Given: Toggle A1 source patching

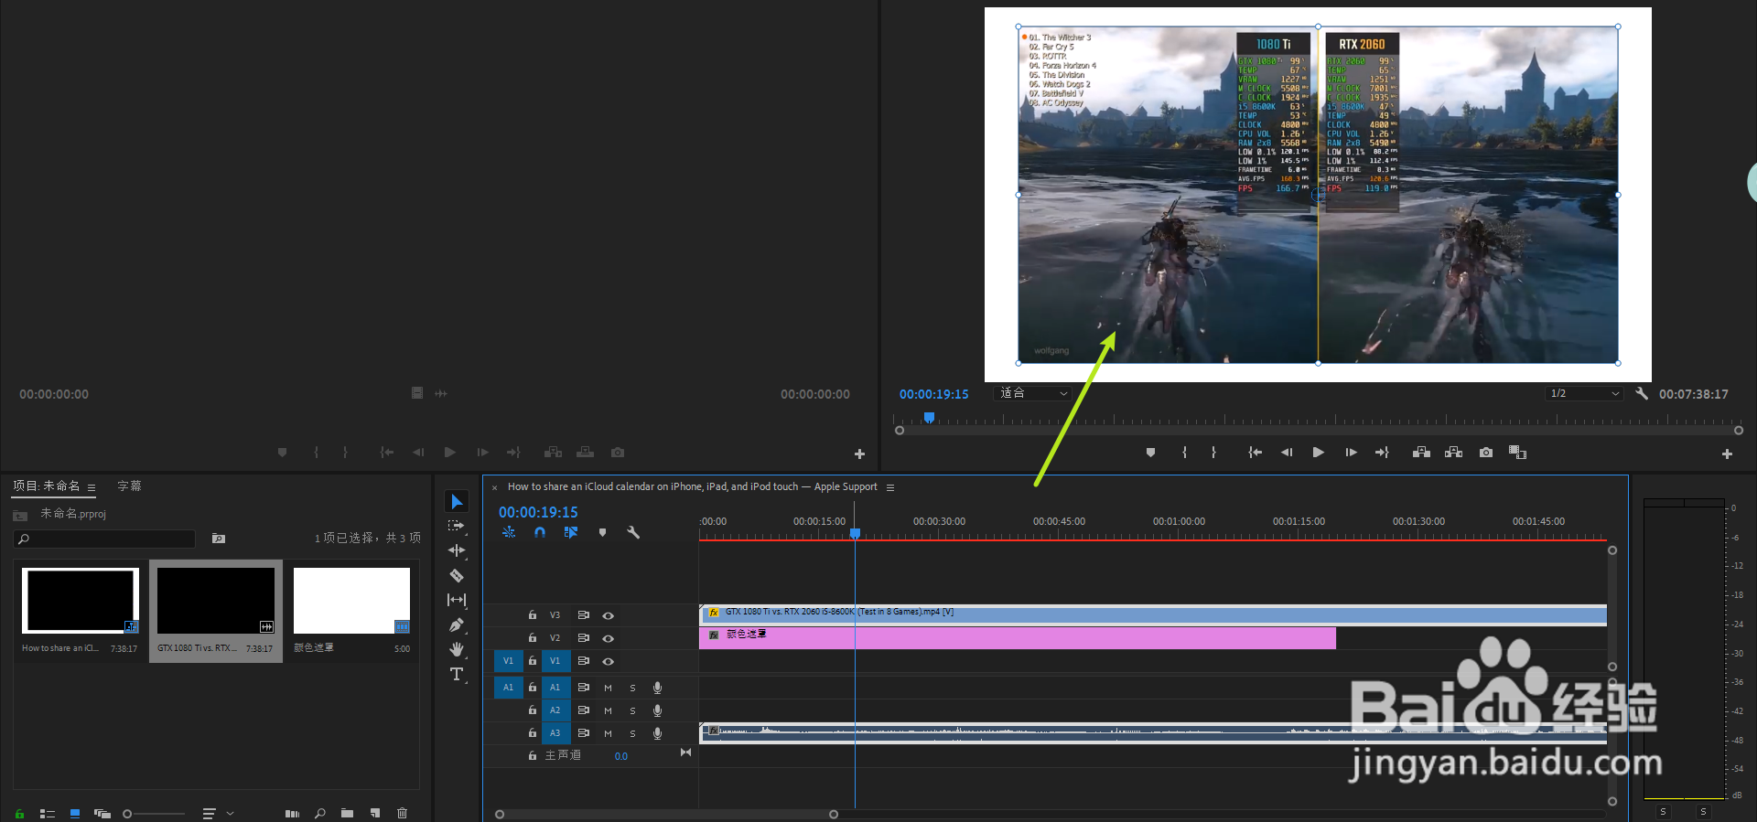Looking at the screenshot, I should coord(508,687).
